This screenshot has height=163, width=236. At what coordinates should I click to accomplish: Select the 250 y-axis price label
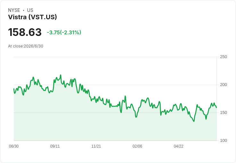pyautogui.click(x=223, y=57)
